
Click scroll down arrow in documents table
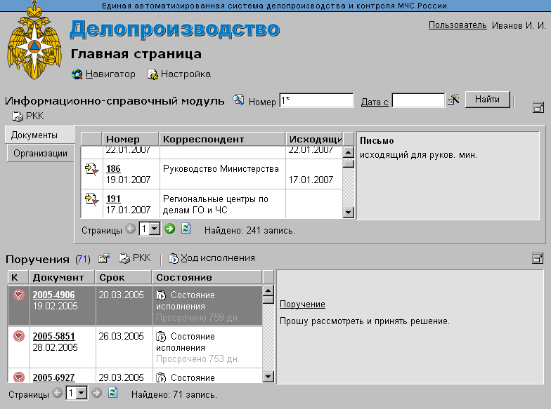pos(348,212)
